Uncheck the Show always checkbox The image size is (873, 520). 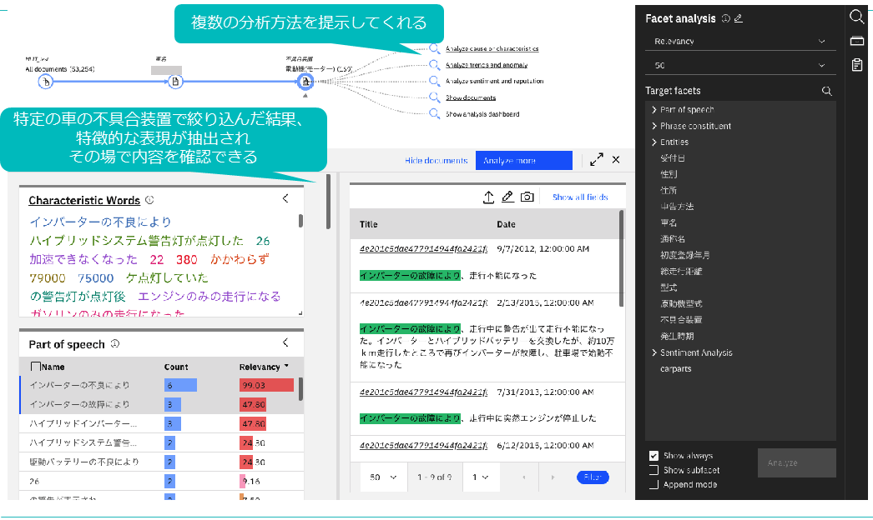click(653, 456)
